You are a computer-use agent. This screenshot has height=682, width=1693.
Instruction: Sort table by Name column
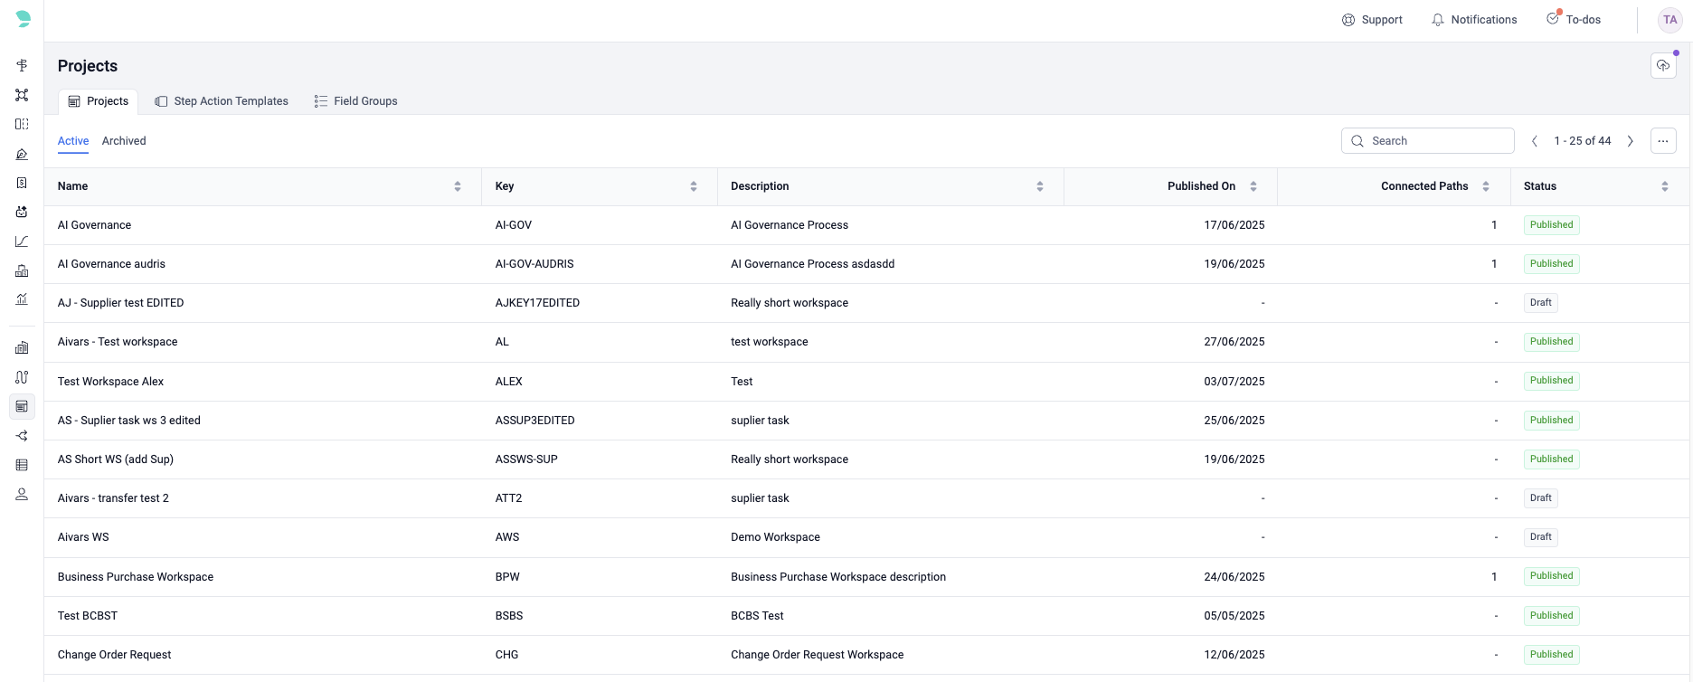coord(458,186)
